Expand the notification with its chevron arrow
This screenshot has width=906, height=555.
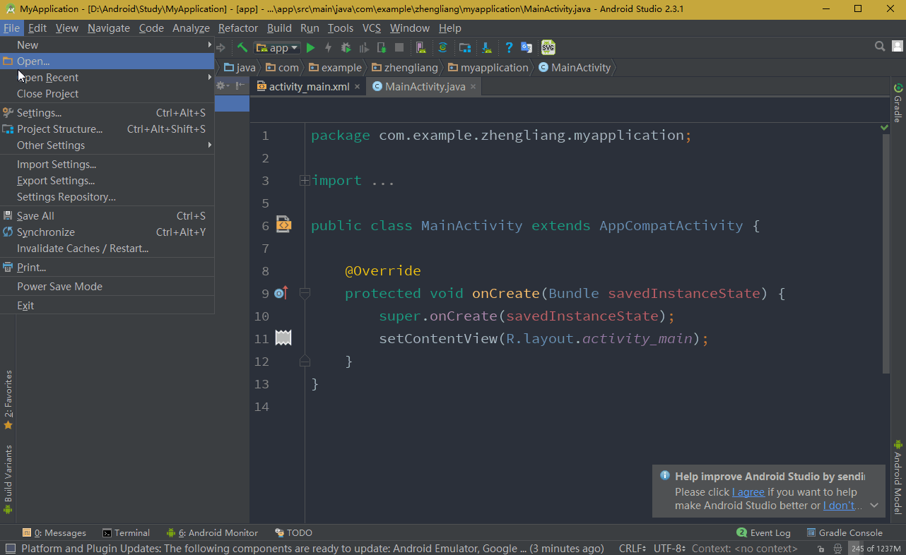click(x=874, y=506)
